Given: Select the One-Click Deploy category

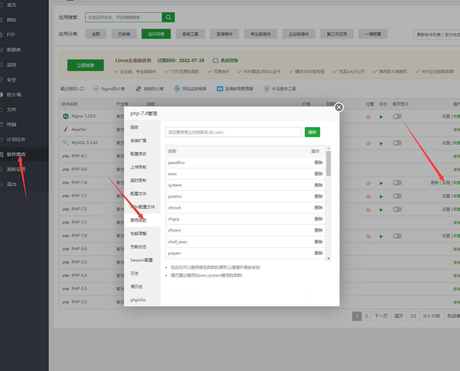Looking at the screenshot, I should [373, 34].
